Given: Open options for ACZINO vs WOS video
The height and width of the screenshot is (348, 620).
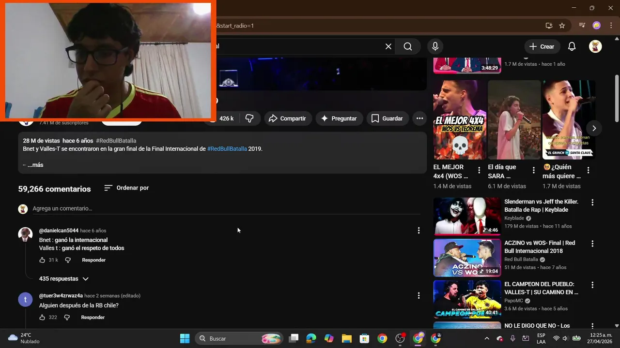Looking at the screenshot, I should 592,244.
